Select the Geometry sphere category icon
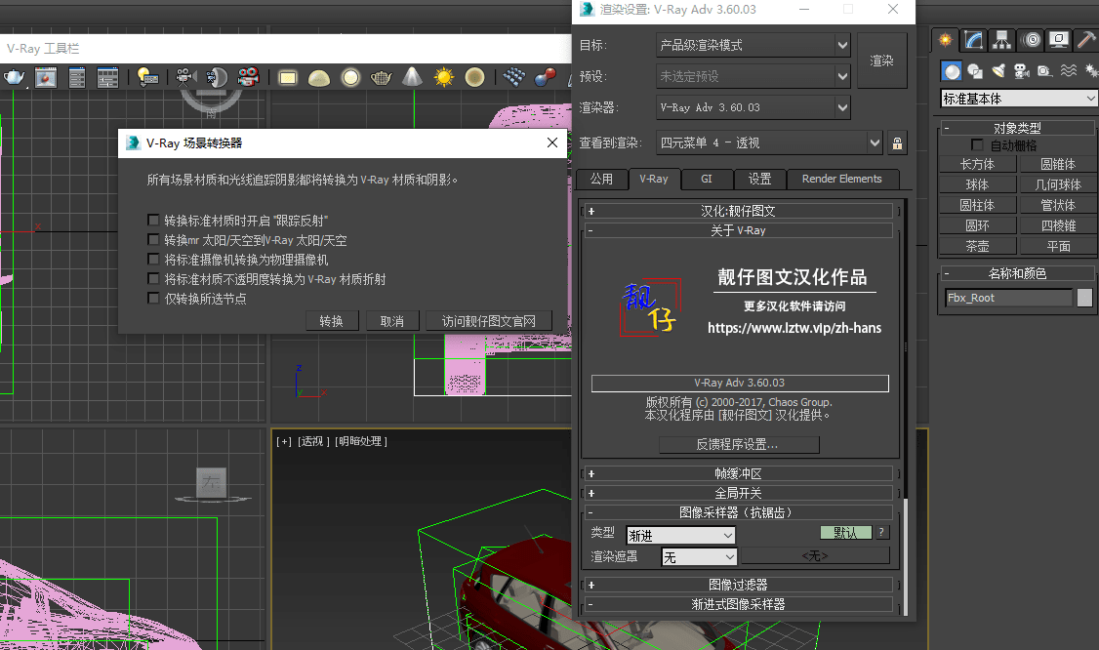The height and width of the screenshot is (650, 1099). click(951, 71)
